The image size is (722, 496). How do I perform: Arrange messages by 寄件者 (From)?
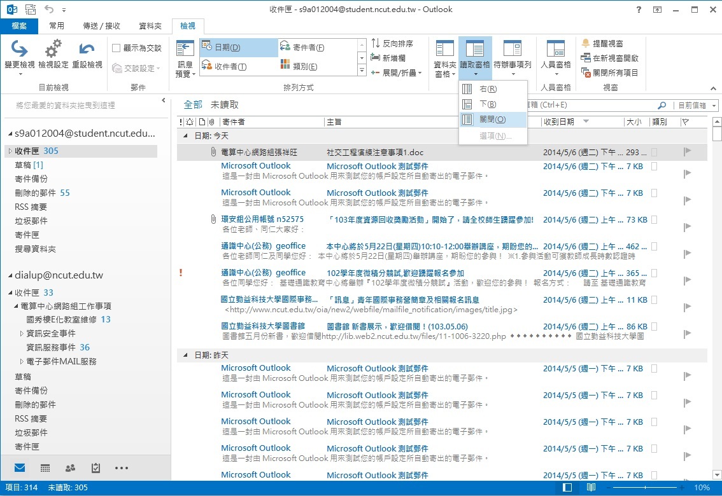click(317, 47)
